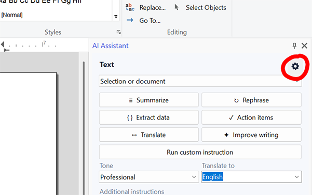
Task: Select the [Normal] style preview
Action: coord(12,15)
